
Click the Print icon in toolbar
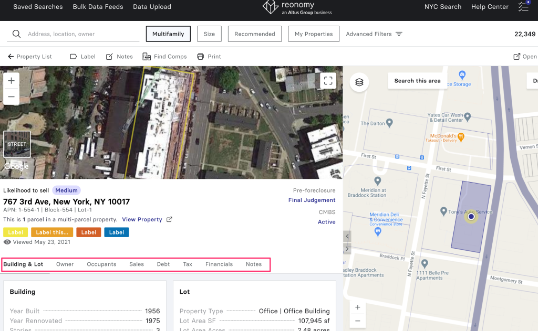point(200,57)
